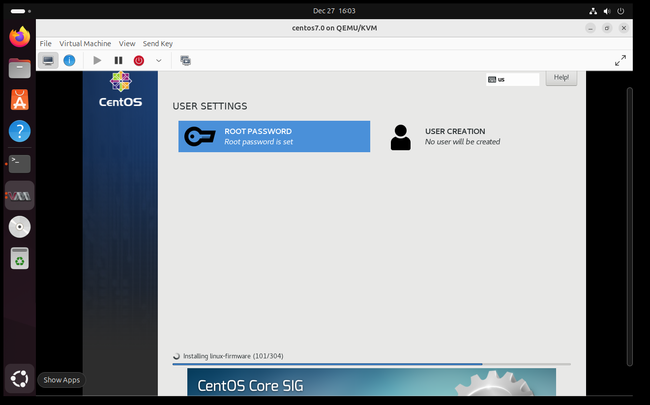
Task: Open Root Password settings
Action: click(x=274, y=136)
